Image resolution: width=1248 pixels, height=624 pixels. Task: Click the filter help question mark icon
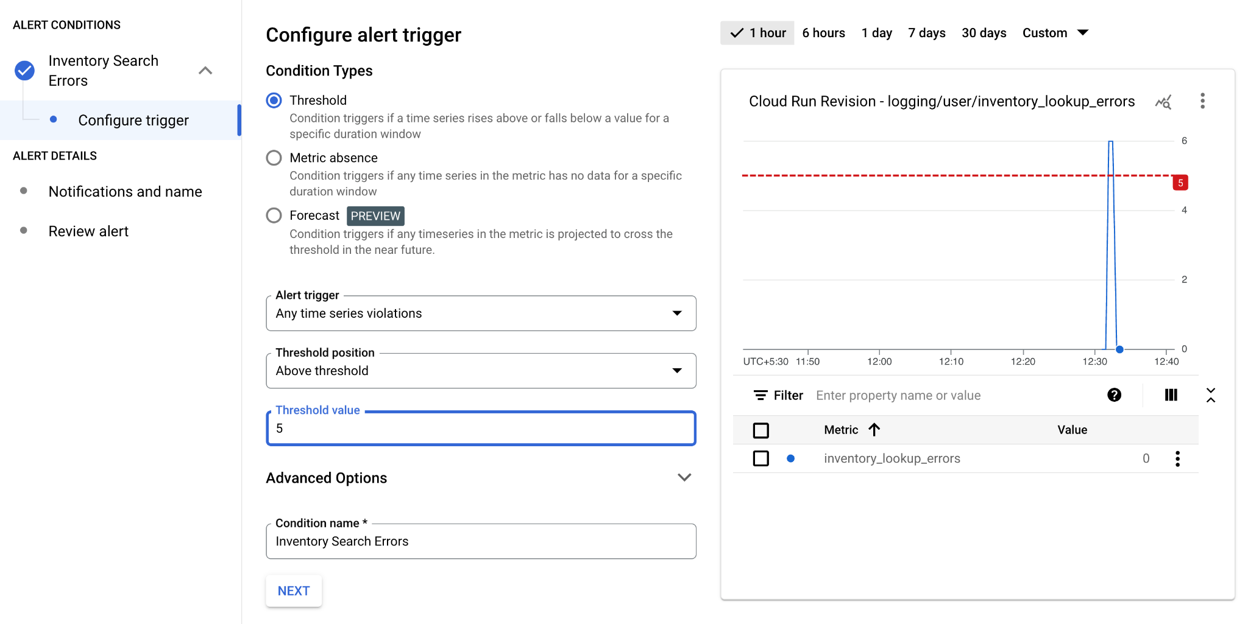(x=1114, y=395)
